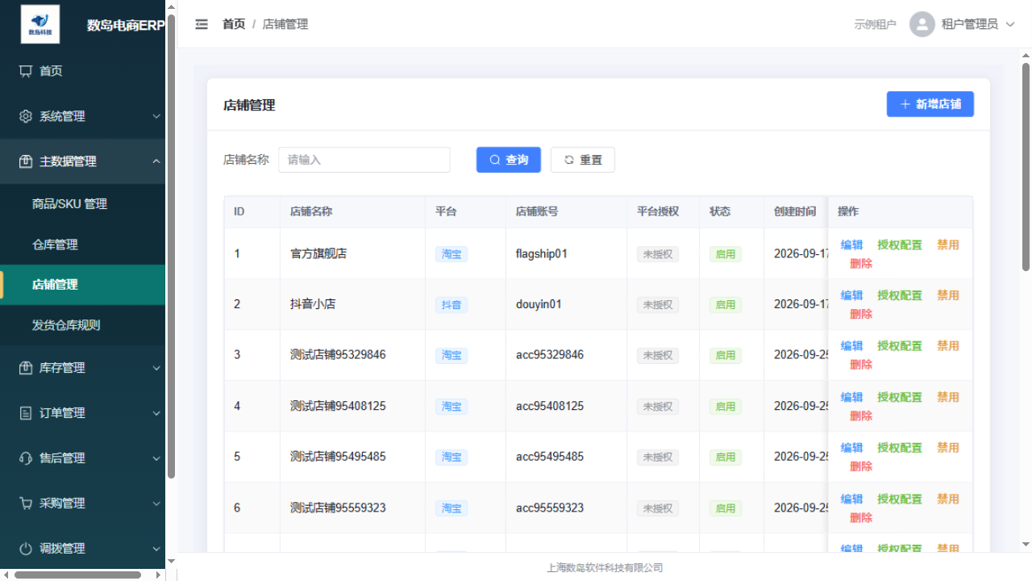Click the 未授权 tag for 抖音小店
Image resolution: width=1032 pixels, height=581 pixels.
click(x=658, y=305)
